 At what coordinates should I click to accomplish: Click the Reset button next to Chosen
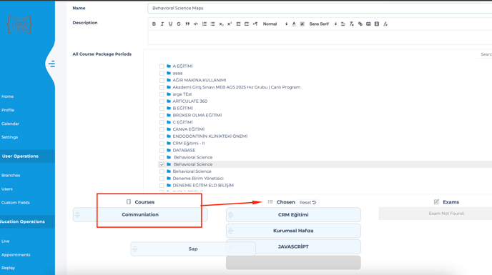pyautogui.click(x=307, y=203)
